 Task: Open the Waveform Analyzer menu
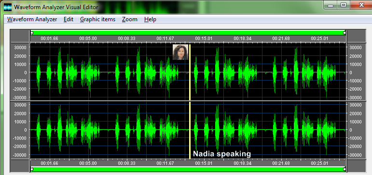[x=32, y=19]
